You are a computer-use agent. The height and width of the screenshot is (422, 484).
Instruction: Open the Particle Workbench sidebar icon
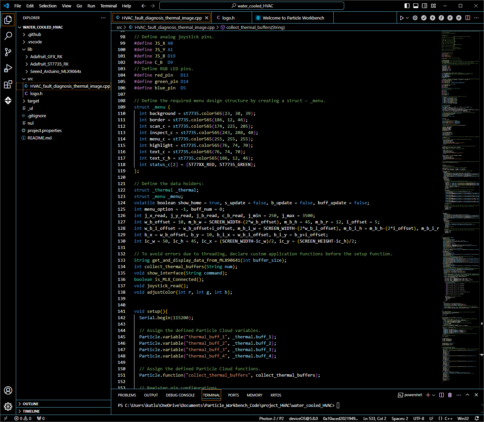coord(8,100)
